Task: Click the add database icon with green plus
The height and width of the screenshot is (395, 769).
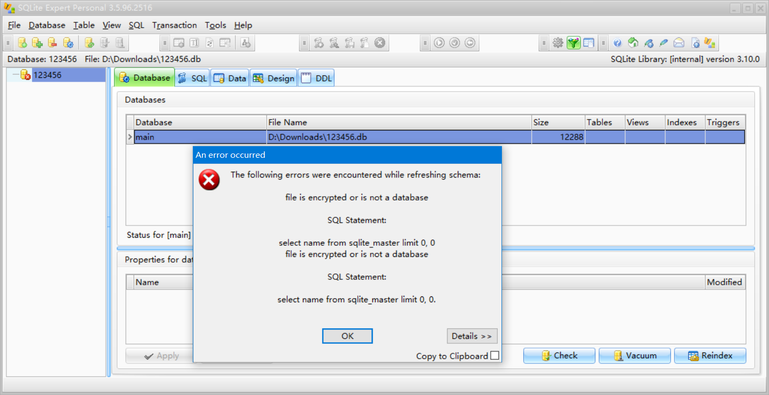Action: 37,43
